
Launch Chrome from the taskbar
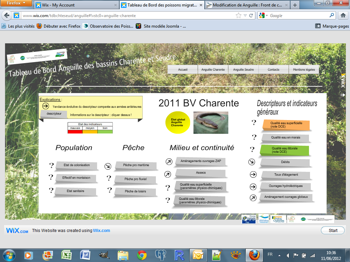[x=142, y=255]
